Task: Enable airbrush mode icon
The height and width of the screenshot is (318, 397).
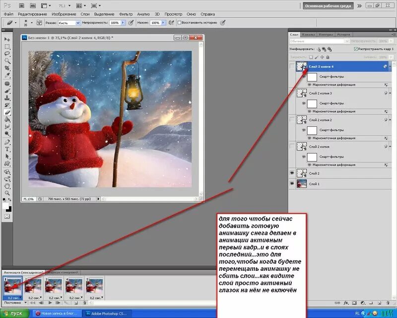Action: point(171,22)
